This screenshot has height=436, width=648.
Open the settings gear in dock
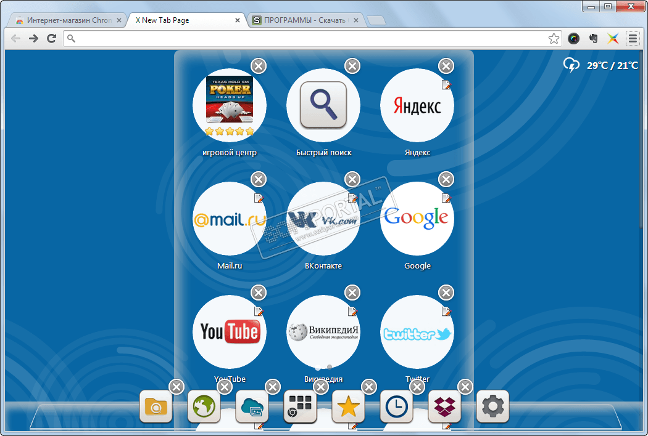click(x=492, y=406)
